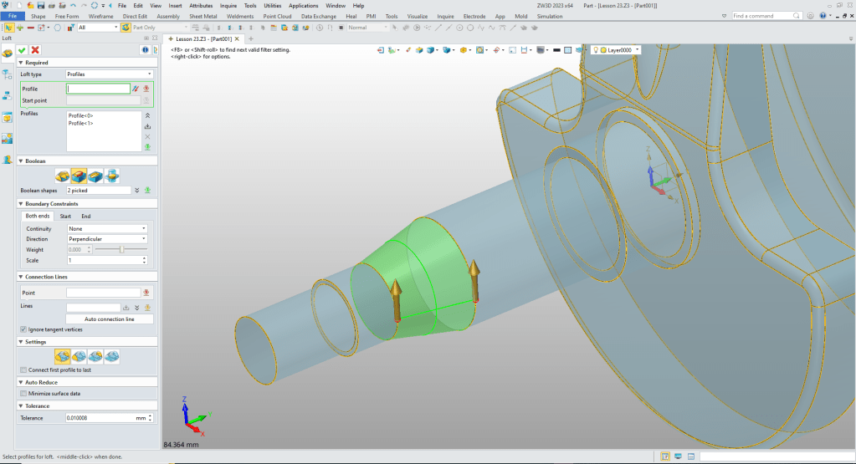Delete selected profile with the X icon
Image resolution: width=856 pixels, height=464 pixels.
(147, 136)
